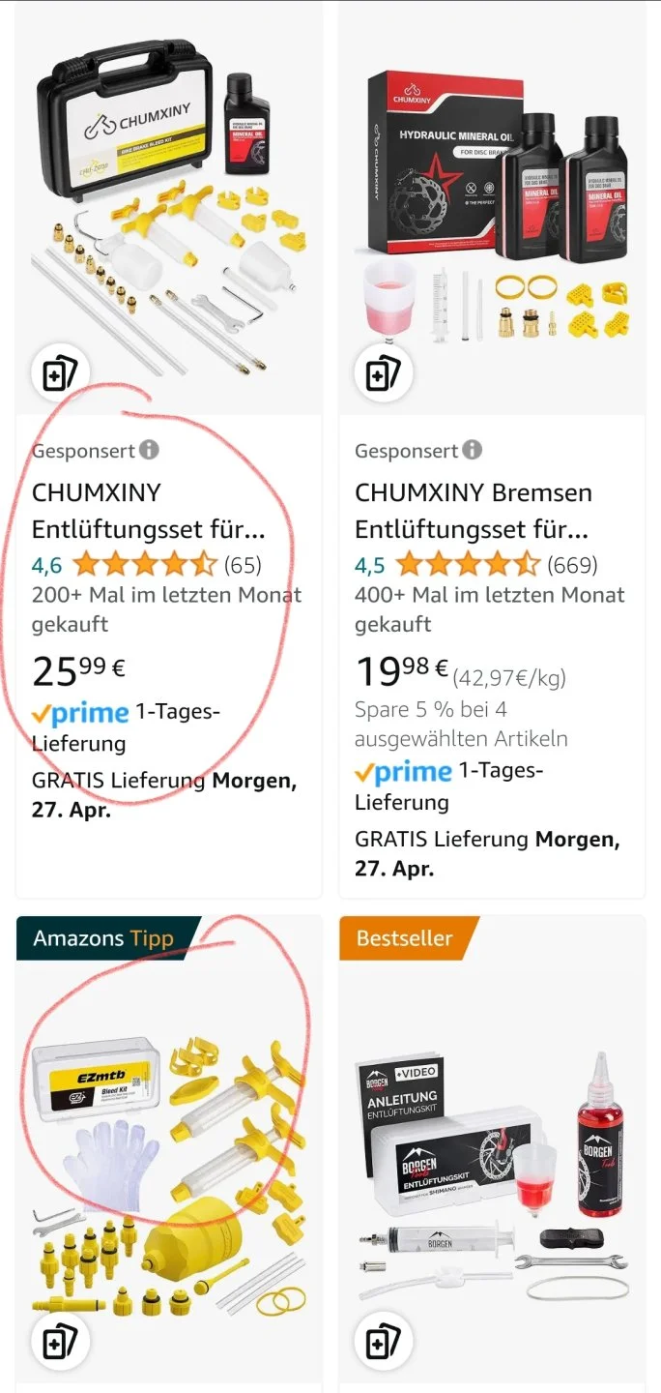661x1393 pixels.
Task: Tap compare icon on Hydraulic Mineral Oil product
Action: (x=383, y=373)
